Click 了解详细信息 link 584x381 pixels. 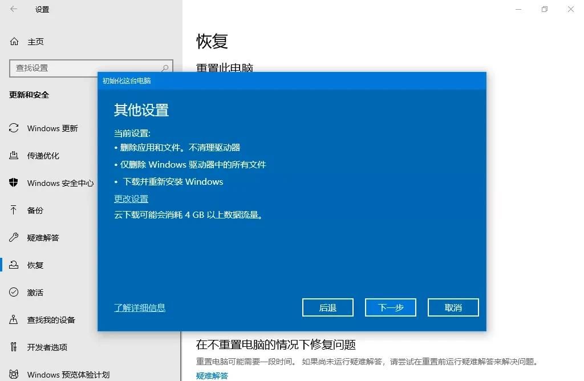click(139, 307)
